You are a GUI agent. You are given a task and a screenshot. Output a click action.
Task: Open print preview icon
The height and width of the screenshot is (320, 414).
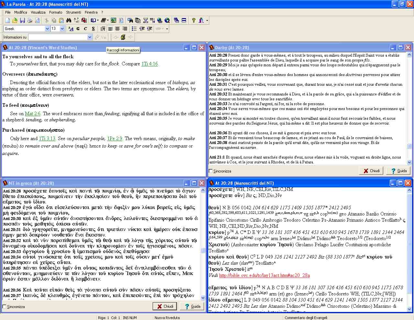tap(37, 20)
